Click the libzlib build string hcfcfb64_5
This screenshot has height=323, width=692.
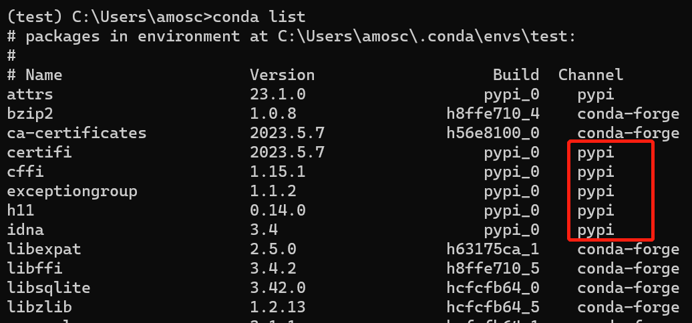coord(492,308)
